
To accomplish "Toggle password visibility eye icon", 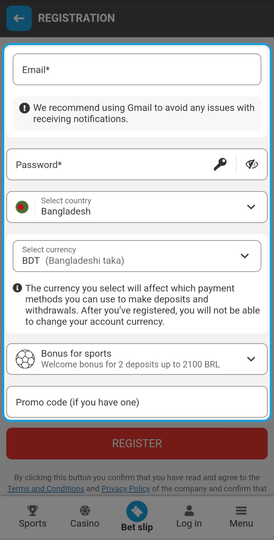I will [252, 164].
